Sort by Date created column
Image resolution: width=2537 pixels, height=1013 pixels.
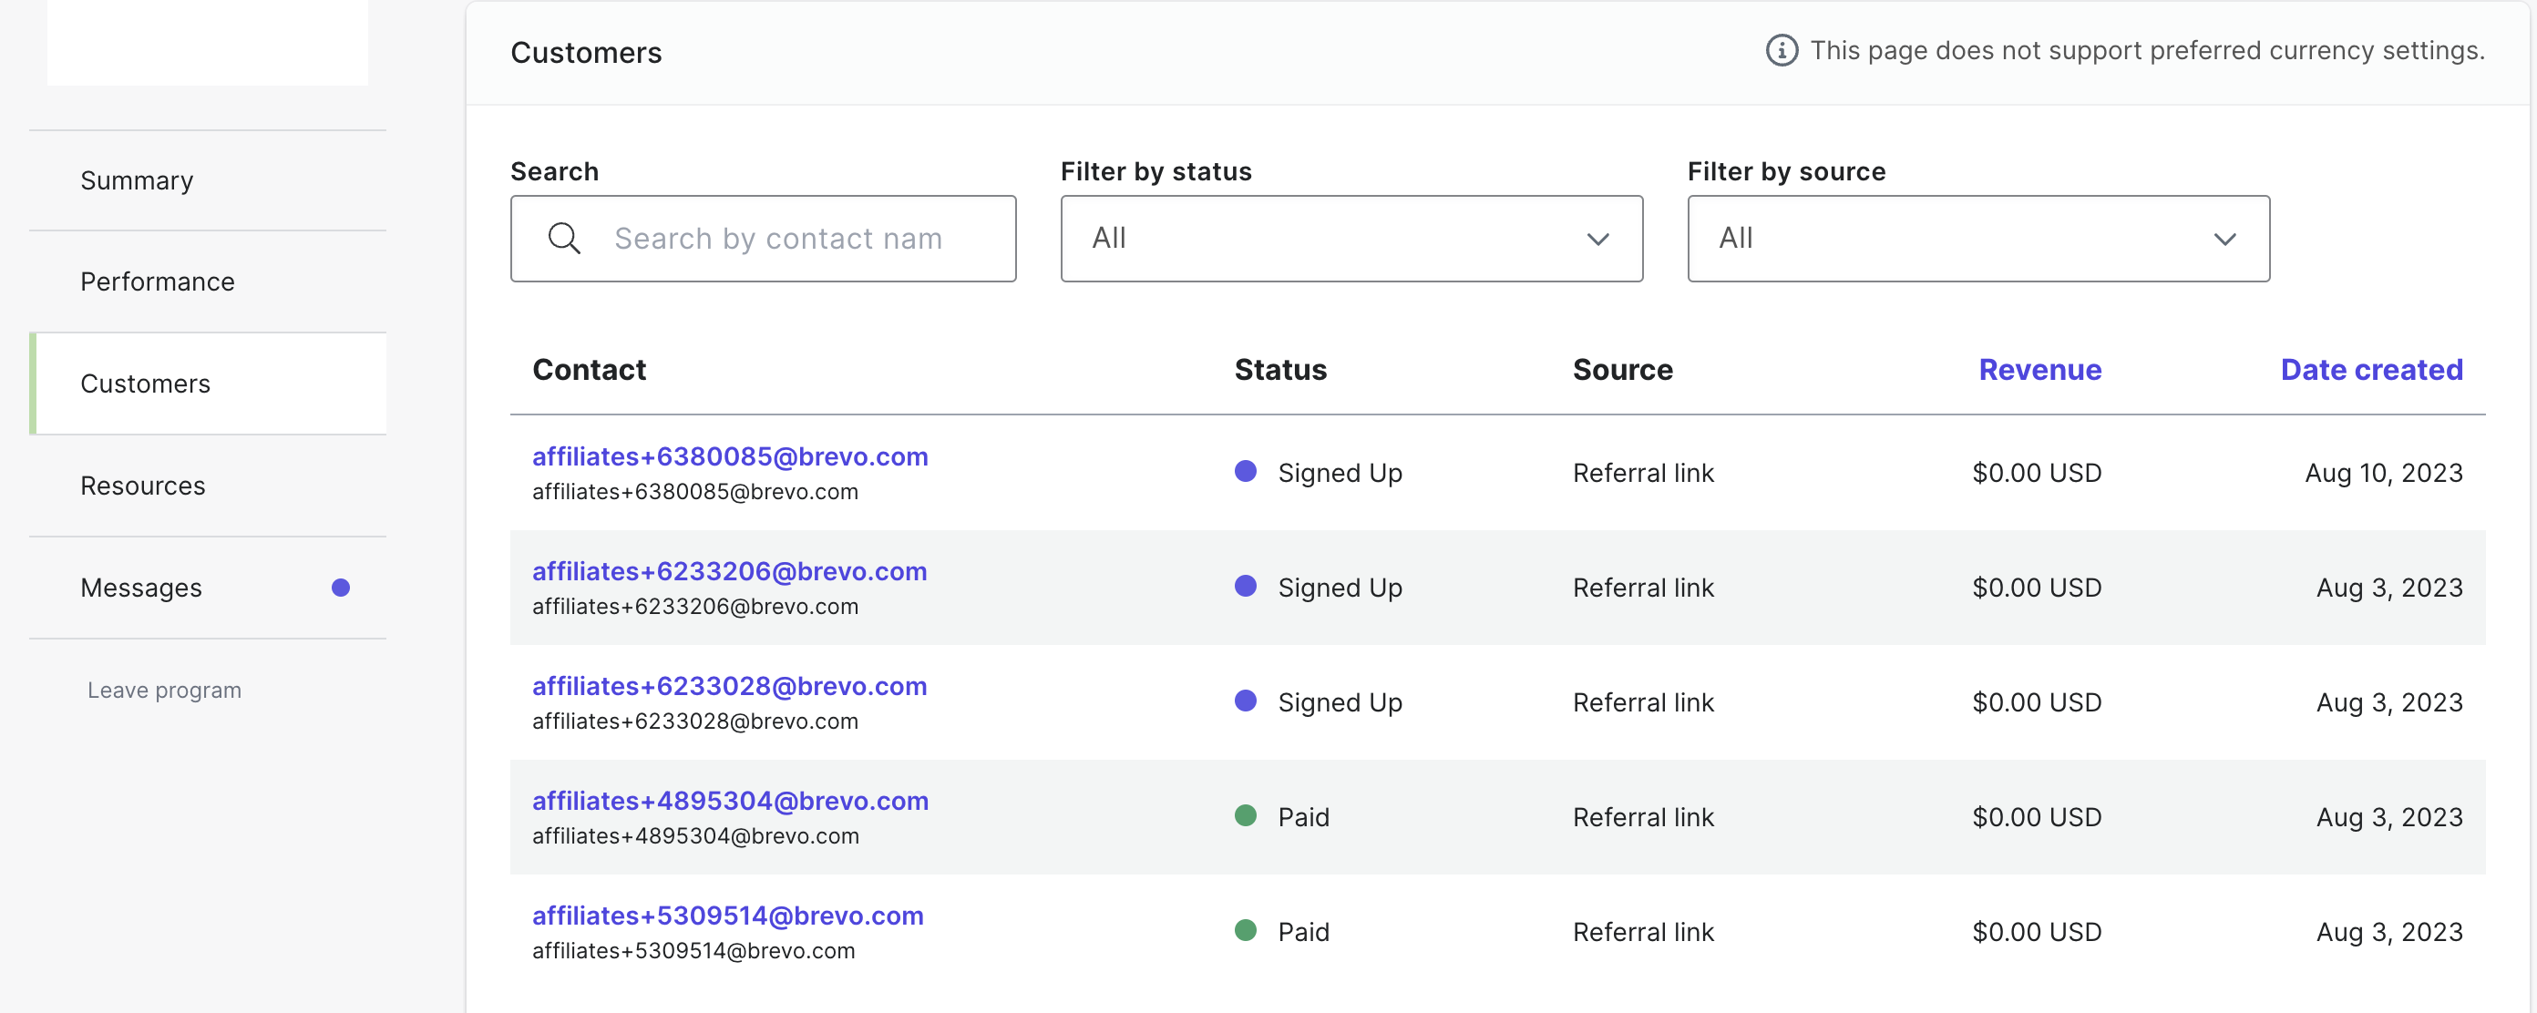2370,370
